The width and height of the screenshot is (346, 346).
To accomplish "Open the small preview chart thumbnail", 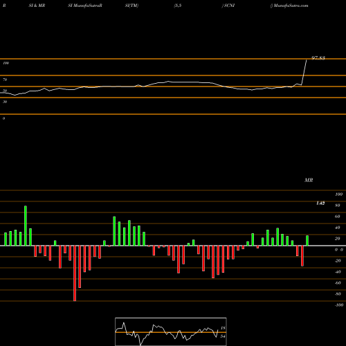I will pyautogui.click(x=171, y=331).
